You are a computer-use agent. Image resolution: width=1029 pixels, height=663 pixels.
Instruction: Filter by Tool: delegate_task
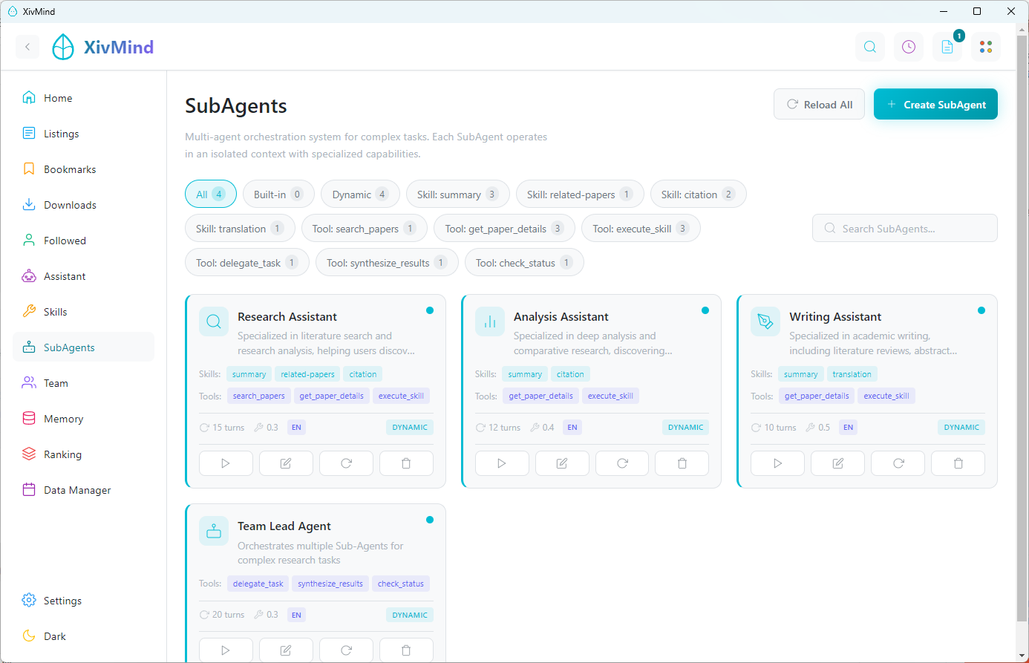click(247, 263)
